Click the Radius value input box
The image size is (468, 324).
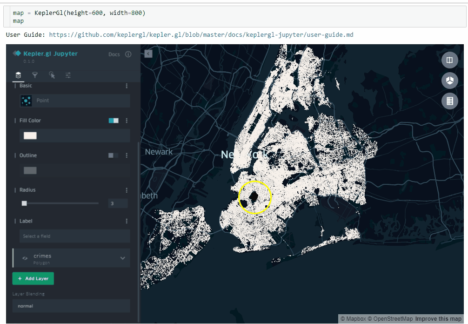pos(118,203)
